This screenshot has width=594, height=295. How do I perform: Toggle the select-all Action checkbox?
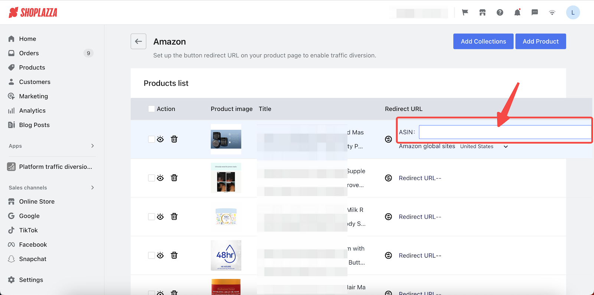tap(151, 109)
